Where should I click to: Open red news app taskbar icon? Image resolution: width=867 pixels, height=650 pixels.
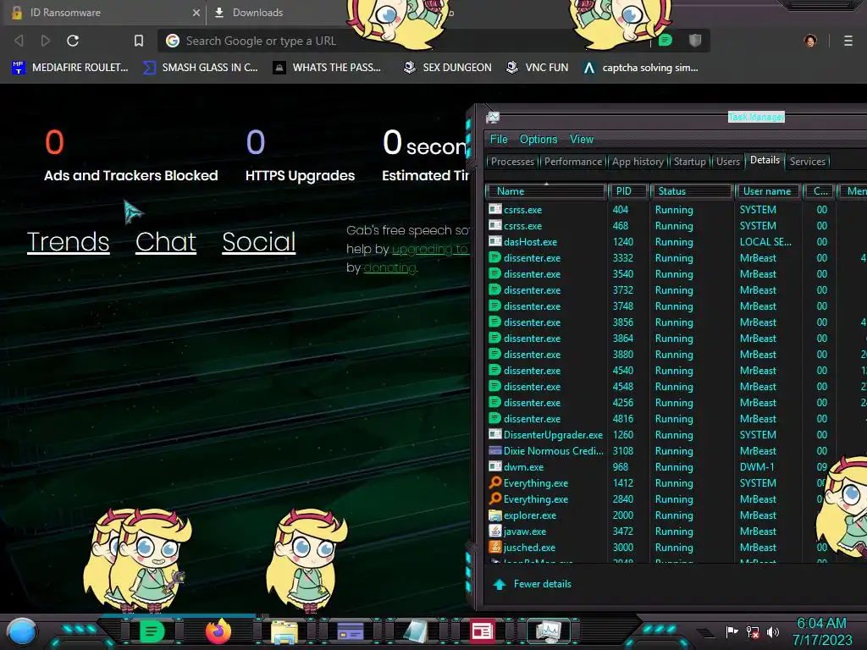[482, 631]
